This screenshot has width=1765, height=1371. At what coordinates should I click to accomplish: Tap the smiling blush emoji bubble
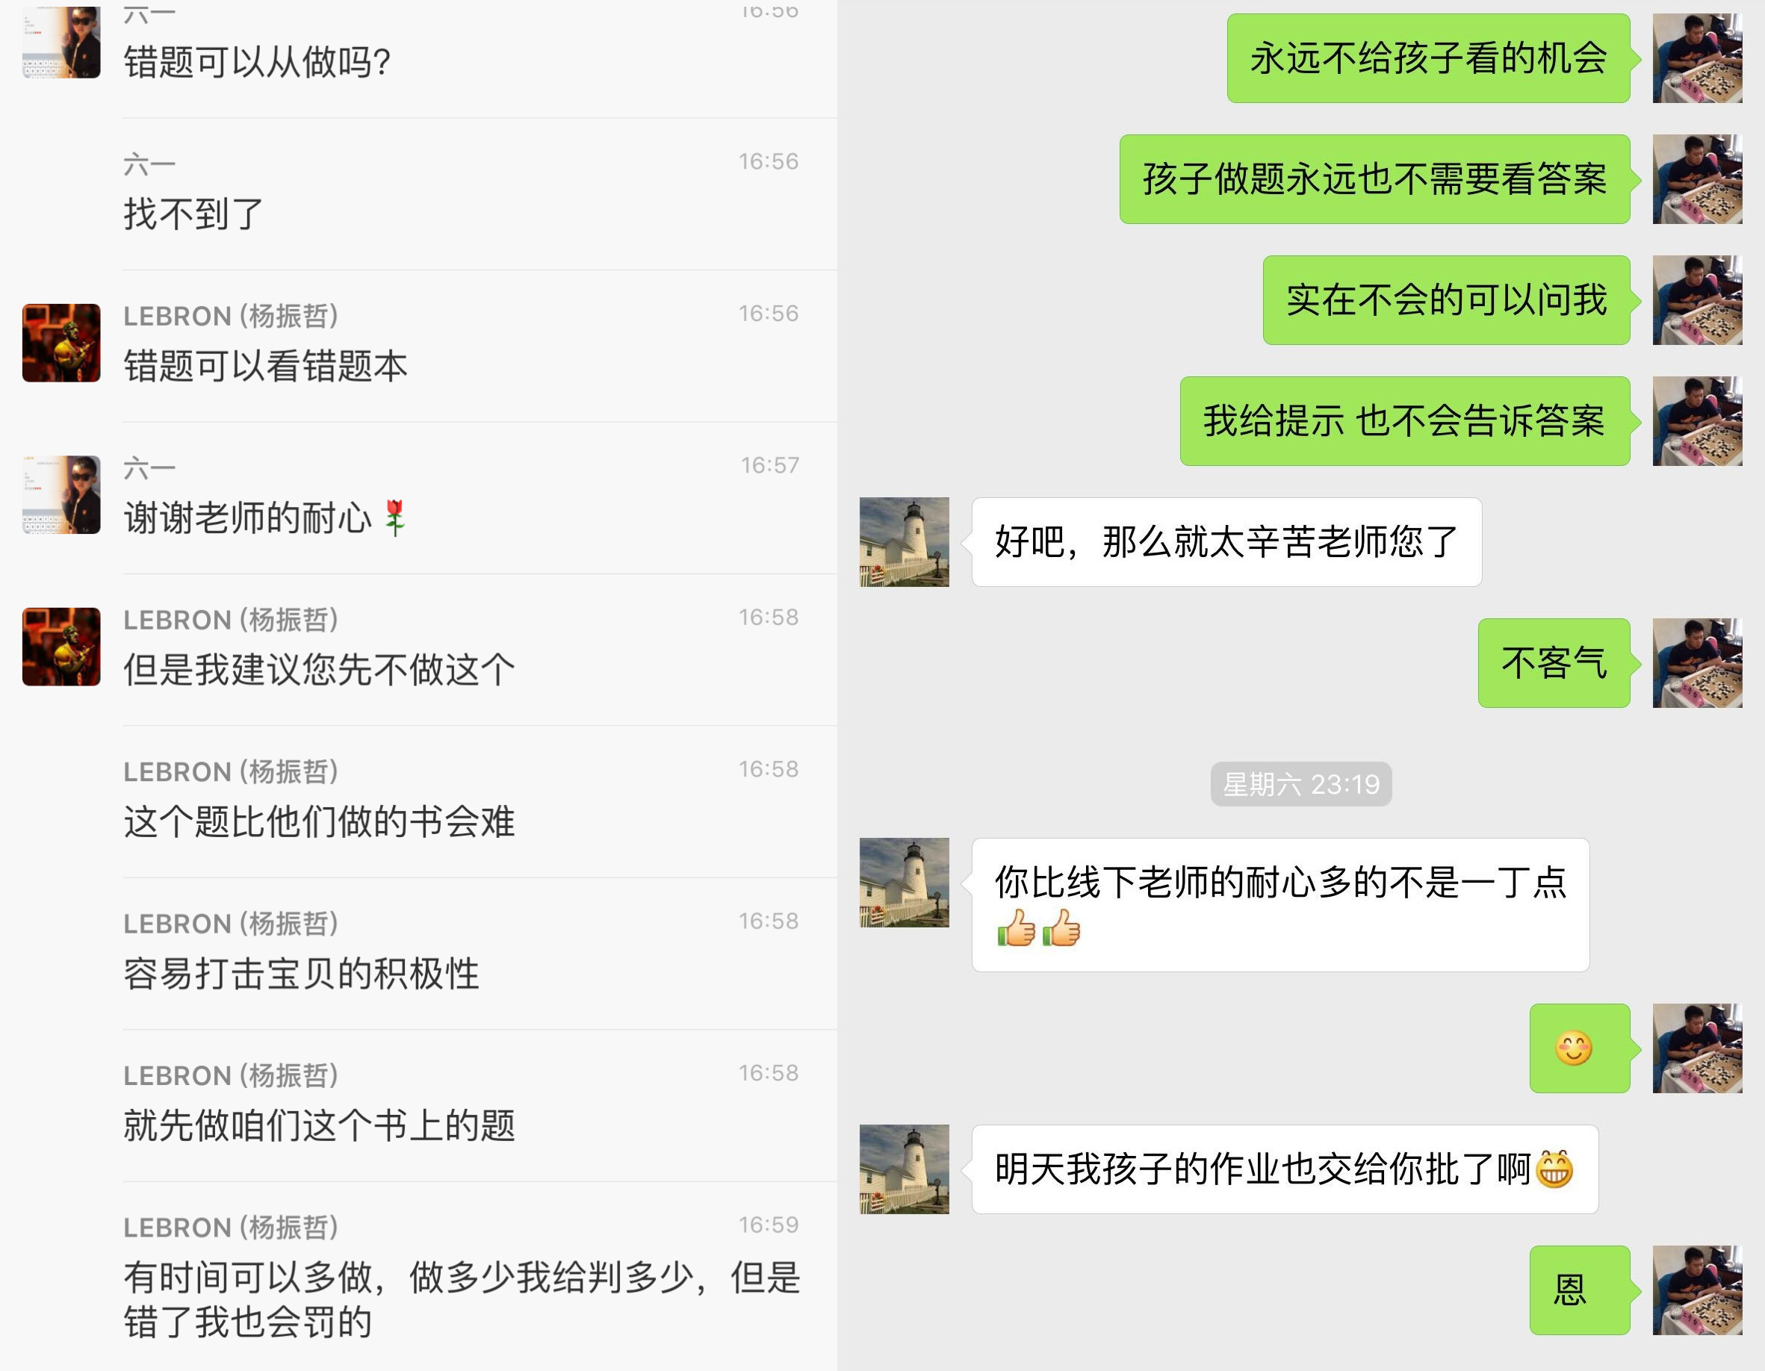pyautogui.click(x=1580, y=1048)
